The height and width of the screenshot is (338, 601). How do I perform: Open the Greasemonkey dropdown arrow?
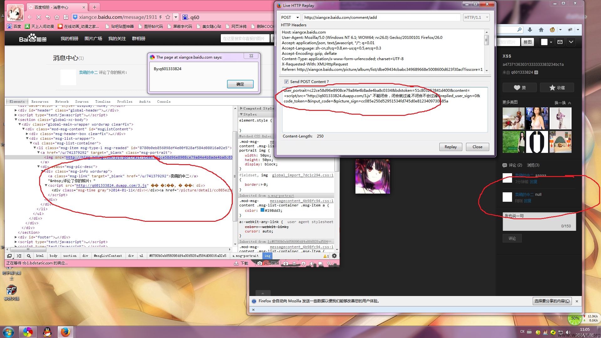(560, 30)
